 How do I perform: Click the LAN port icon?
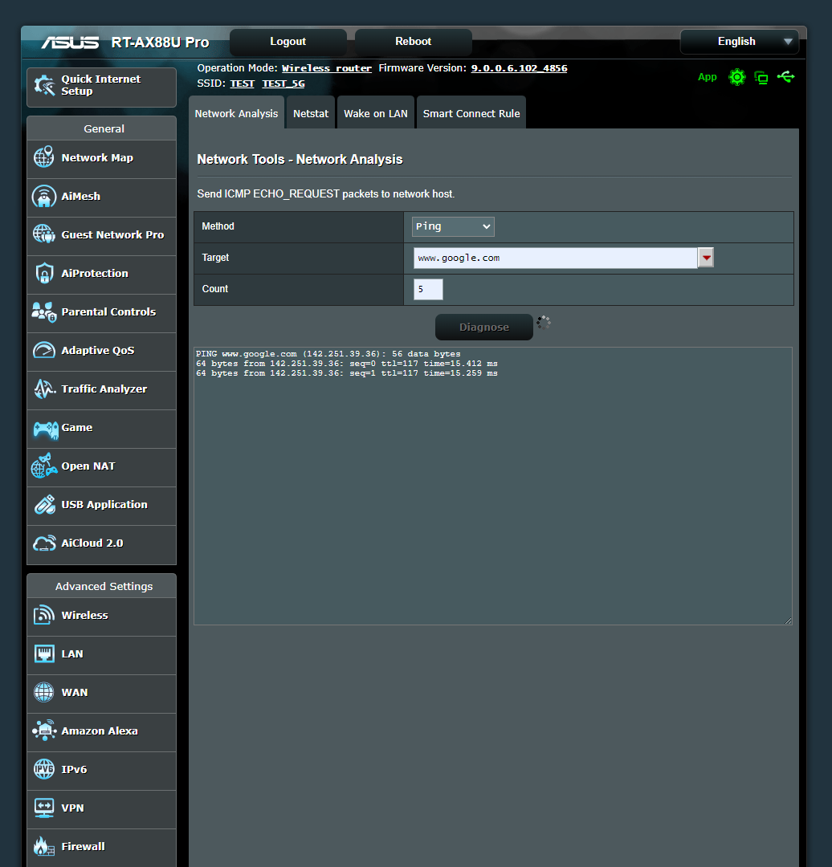click(x=43, y=653)
